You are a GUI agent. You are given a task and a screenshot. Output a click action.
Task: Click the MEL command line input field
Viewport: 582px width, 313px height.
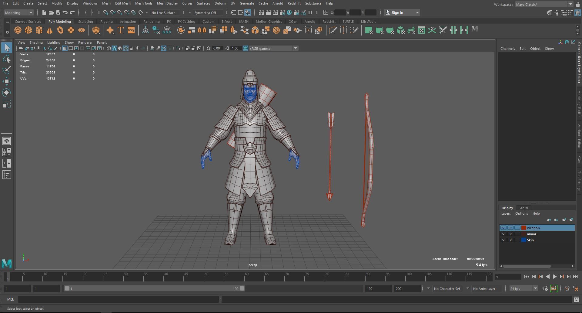(119, 299)
